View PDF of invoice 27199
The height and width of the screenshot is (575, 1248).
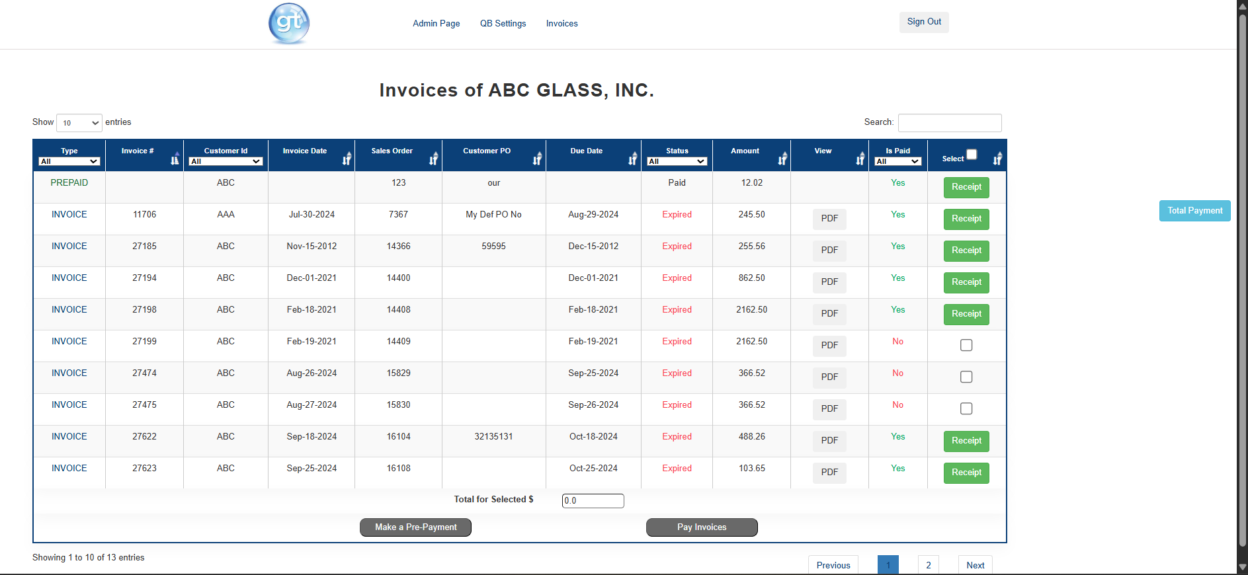[829, 346]
